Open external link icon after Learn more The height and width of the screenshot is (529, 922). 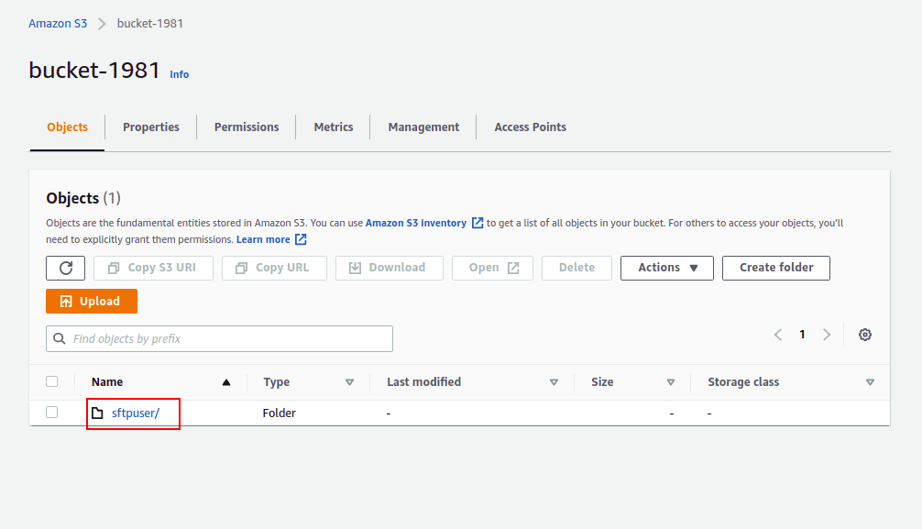pos(301,239)
